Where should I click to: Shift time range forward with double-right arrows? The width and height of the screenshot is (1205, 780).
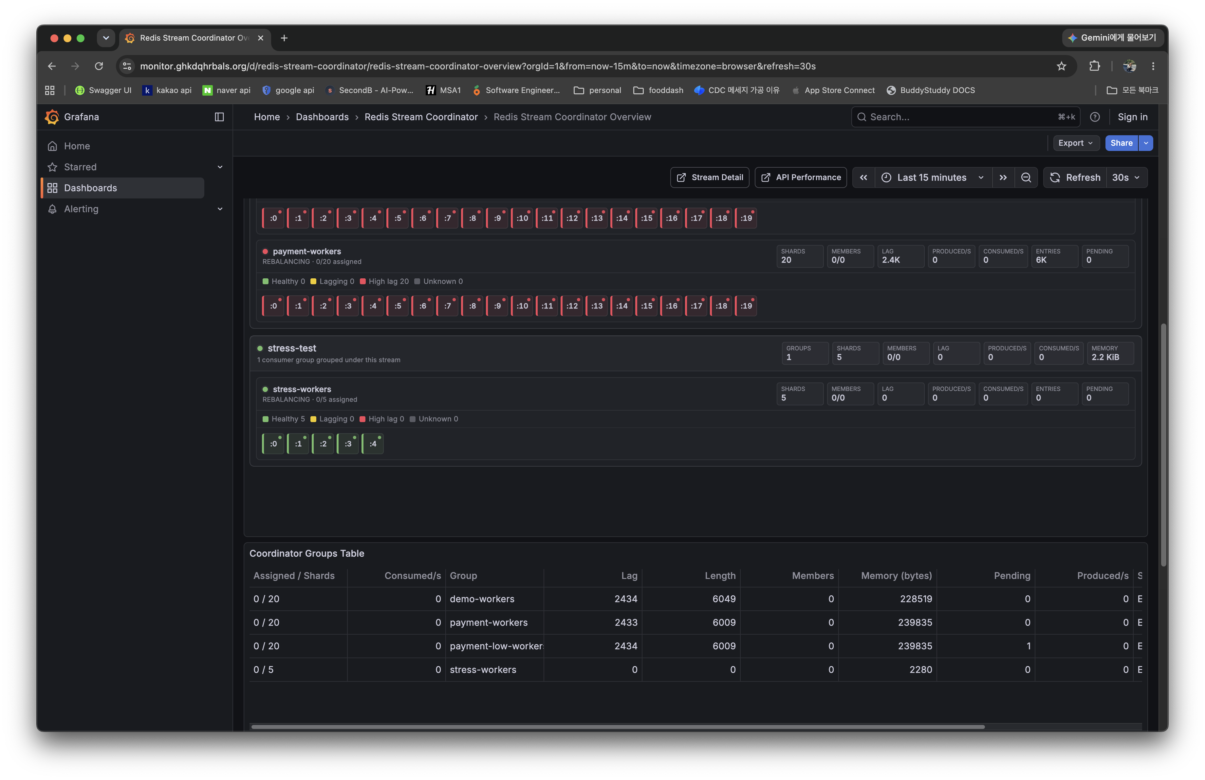pos(1003,178)
